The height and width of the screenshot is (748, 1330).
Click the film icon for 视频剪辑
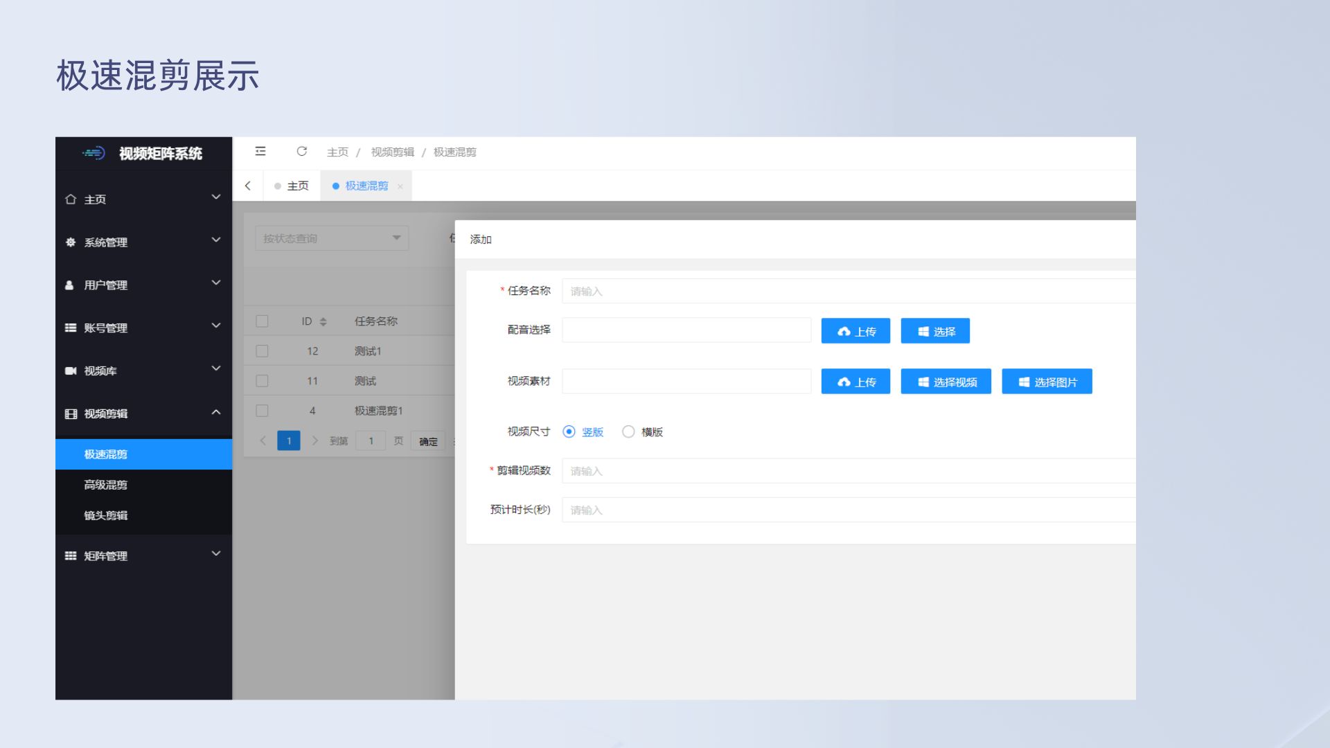click(x=71, y=413)
